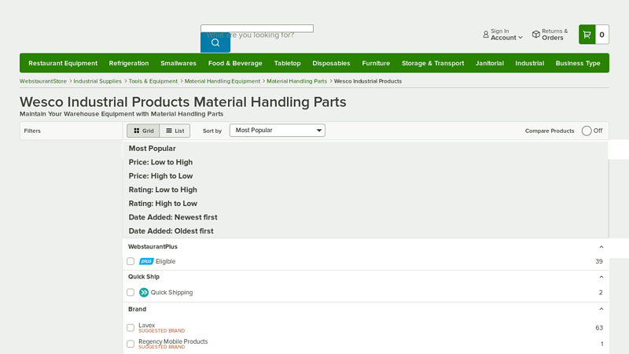Check the Quick Shipping checkbox
Viewport: 629px width, 354px height.
click(131, 293)
